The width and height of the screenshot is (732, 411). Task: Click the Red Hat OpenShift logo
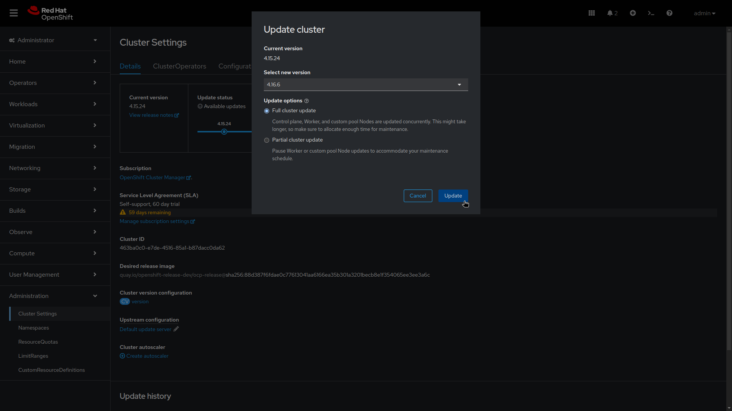50,13
